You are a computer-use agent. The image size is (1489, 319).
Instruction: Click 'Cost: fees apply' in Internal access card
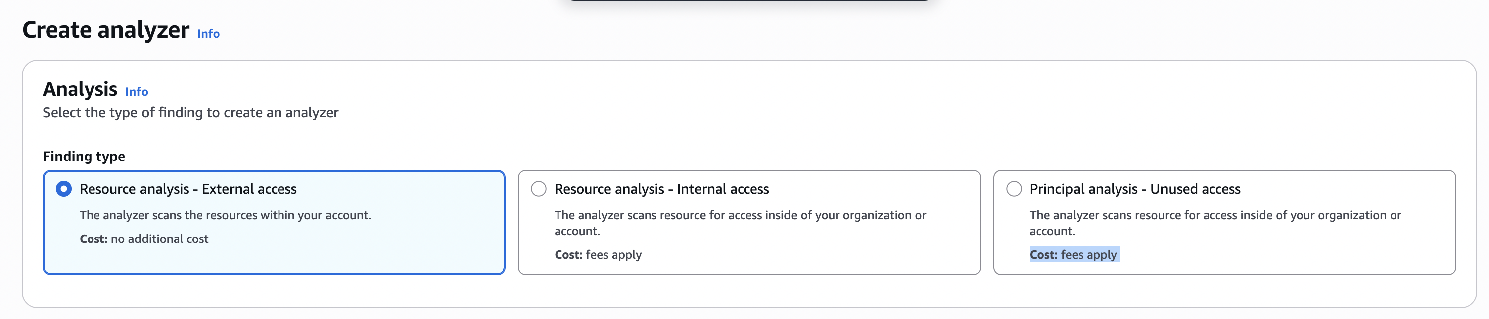[598, 255]
